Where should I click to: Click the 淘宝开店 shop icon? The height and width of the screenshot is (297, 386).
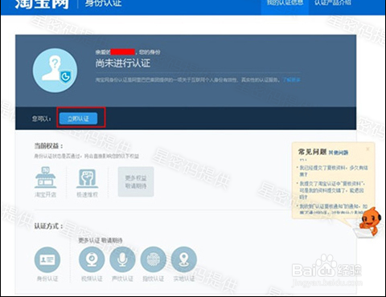45,177
